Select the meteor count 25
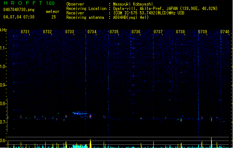Viewport: 233px width, 148px height. coord(54,17)
